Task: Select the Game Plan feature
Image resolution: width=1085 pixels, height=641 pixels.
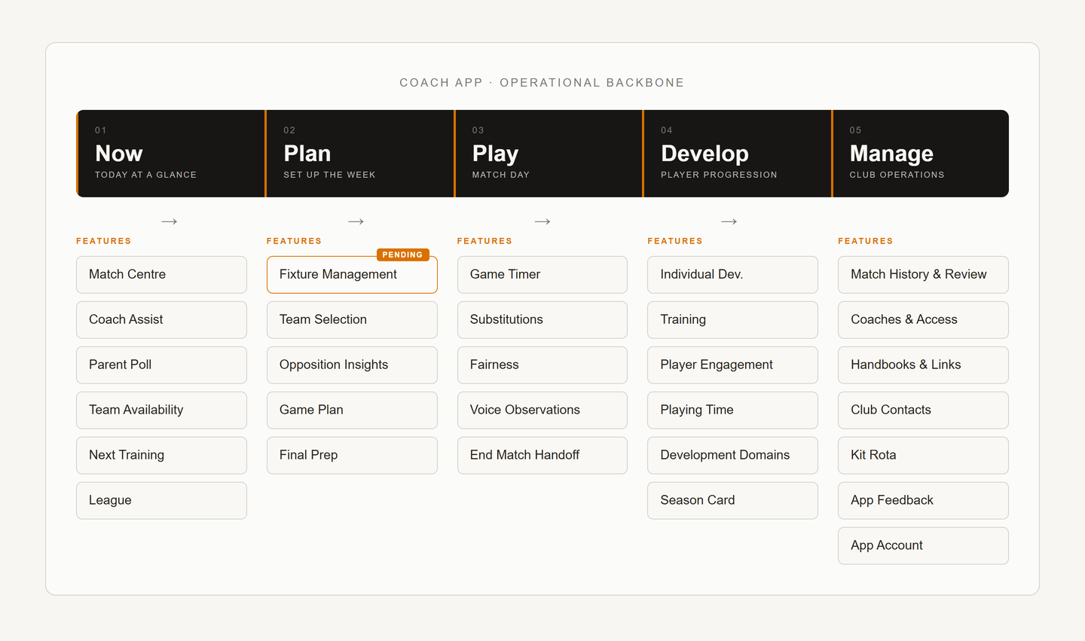Action: tap(352, 411)
